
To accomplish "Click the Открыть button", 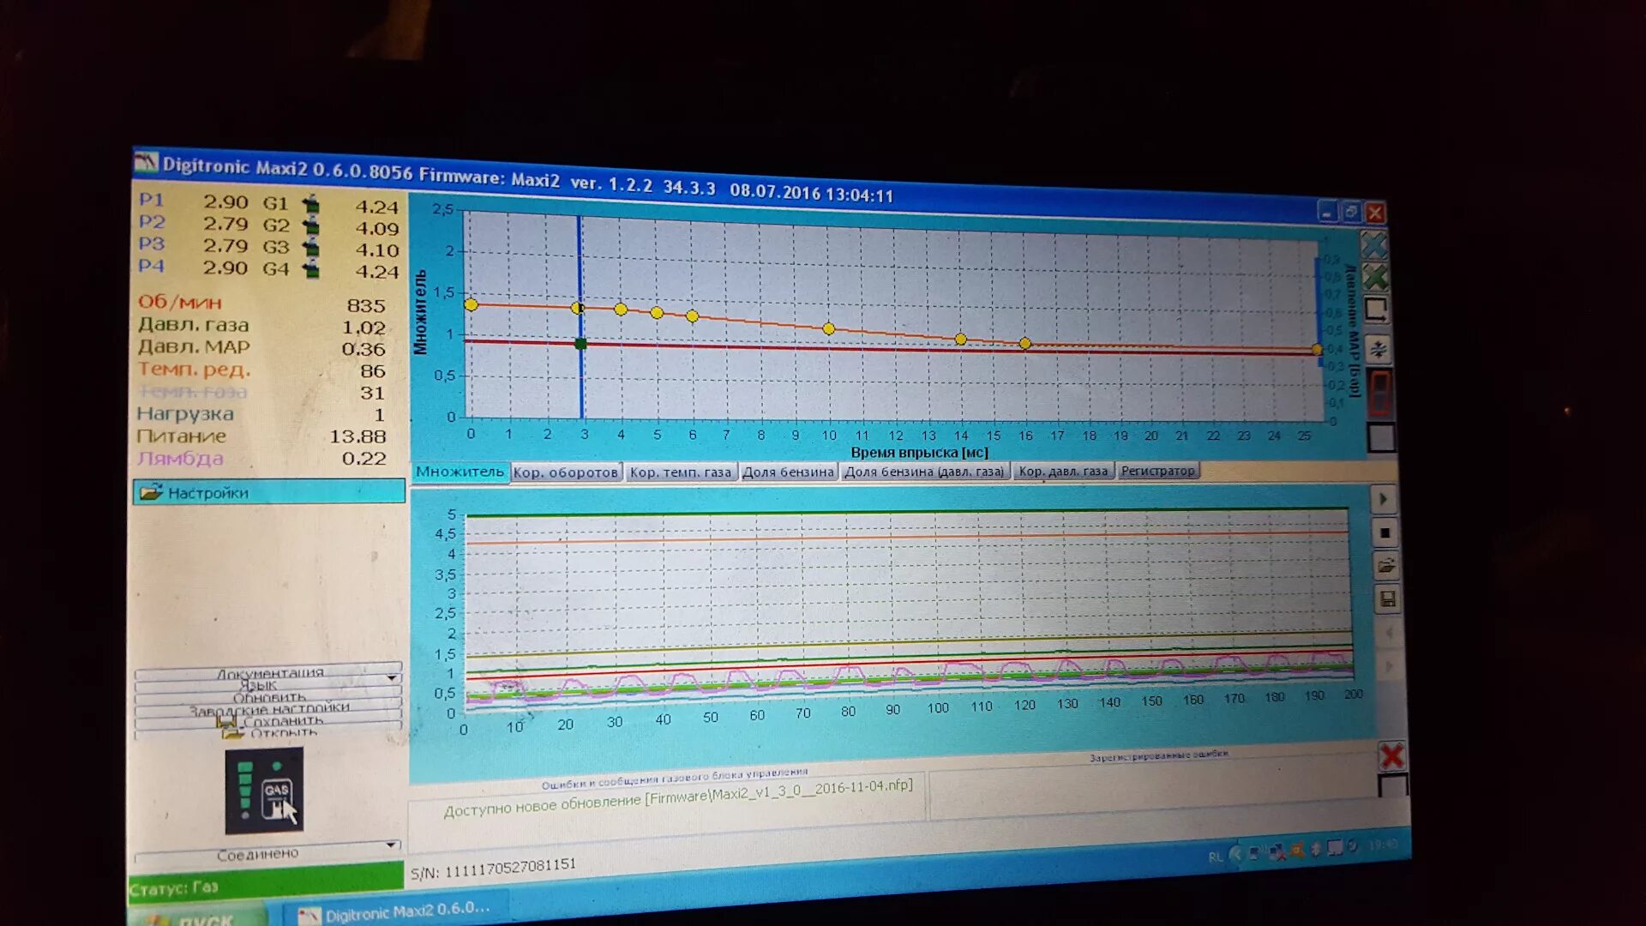I will pyautogui.click(x=267, y=733).
